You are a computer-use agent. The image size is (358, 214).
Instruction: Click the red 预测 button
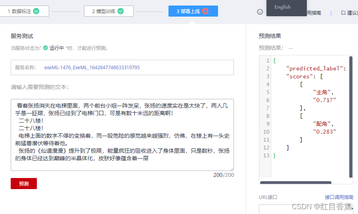click(24, 184)
